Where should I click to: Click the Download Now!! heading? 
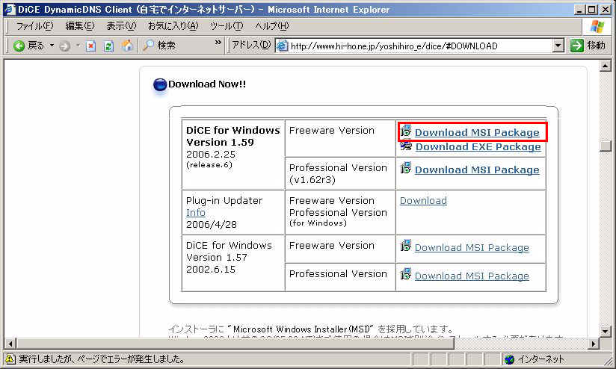tap(207, 84)
